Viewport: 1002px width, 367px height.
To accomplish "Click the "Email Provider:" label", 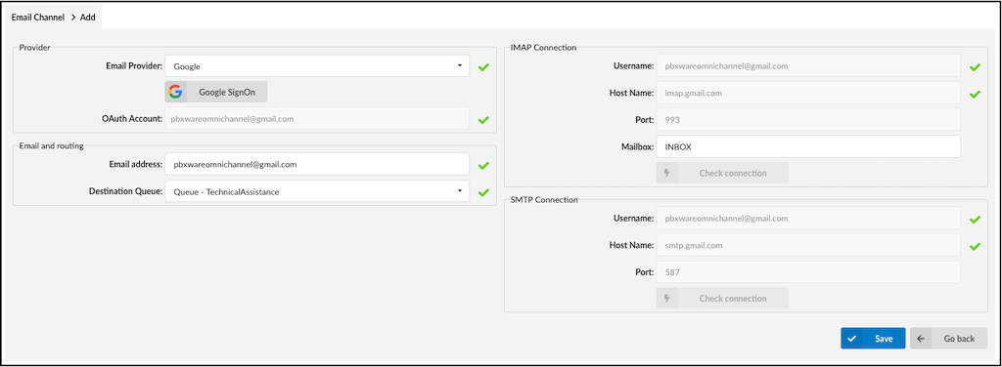I will tap(134, 65).
